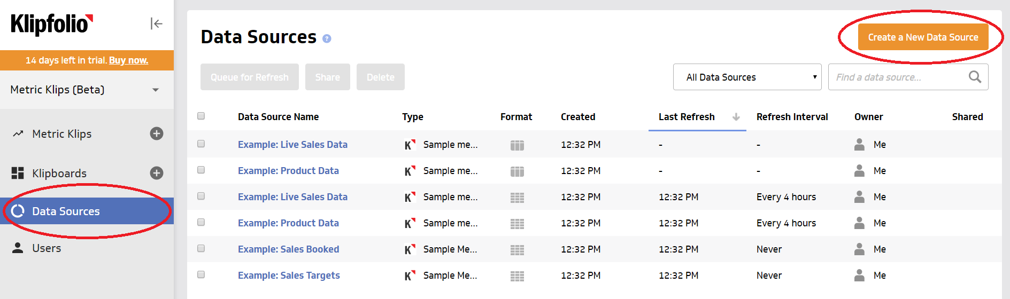Image resolution: width=1010 pixels, height=299 pixels.
Task: Click the Data Sources circular icon in sidebar
Action: click(18, 211)
